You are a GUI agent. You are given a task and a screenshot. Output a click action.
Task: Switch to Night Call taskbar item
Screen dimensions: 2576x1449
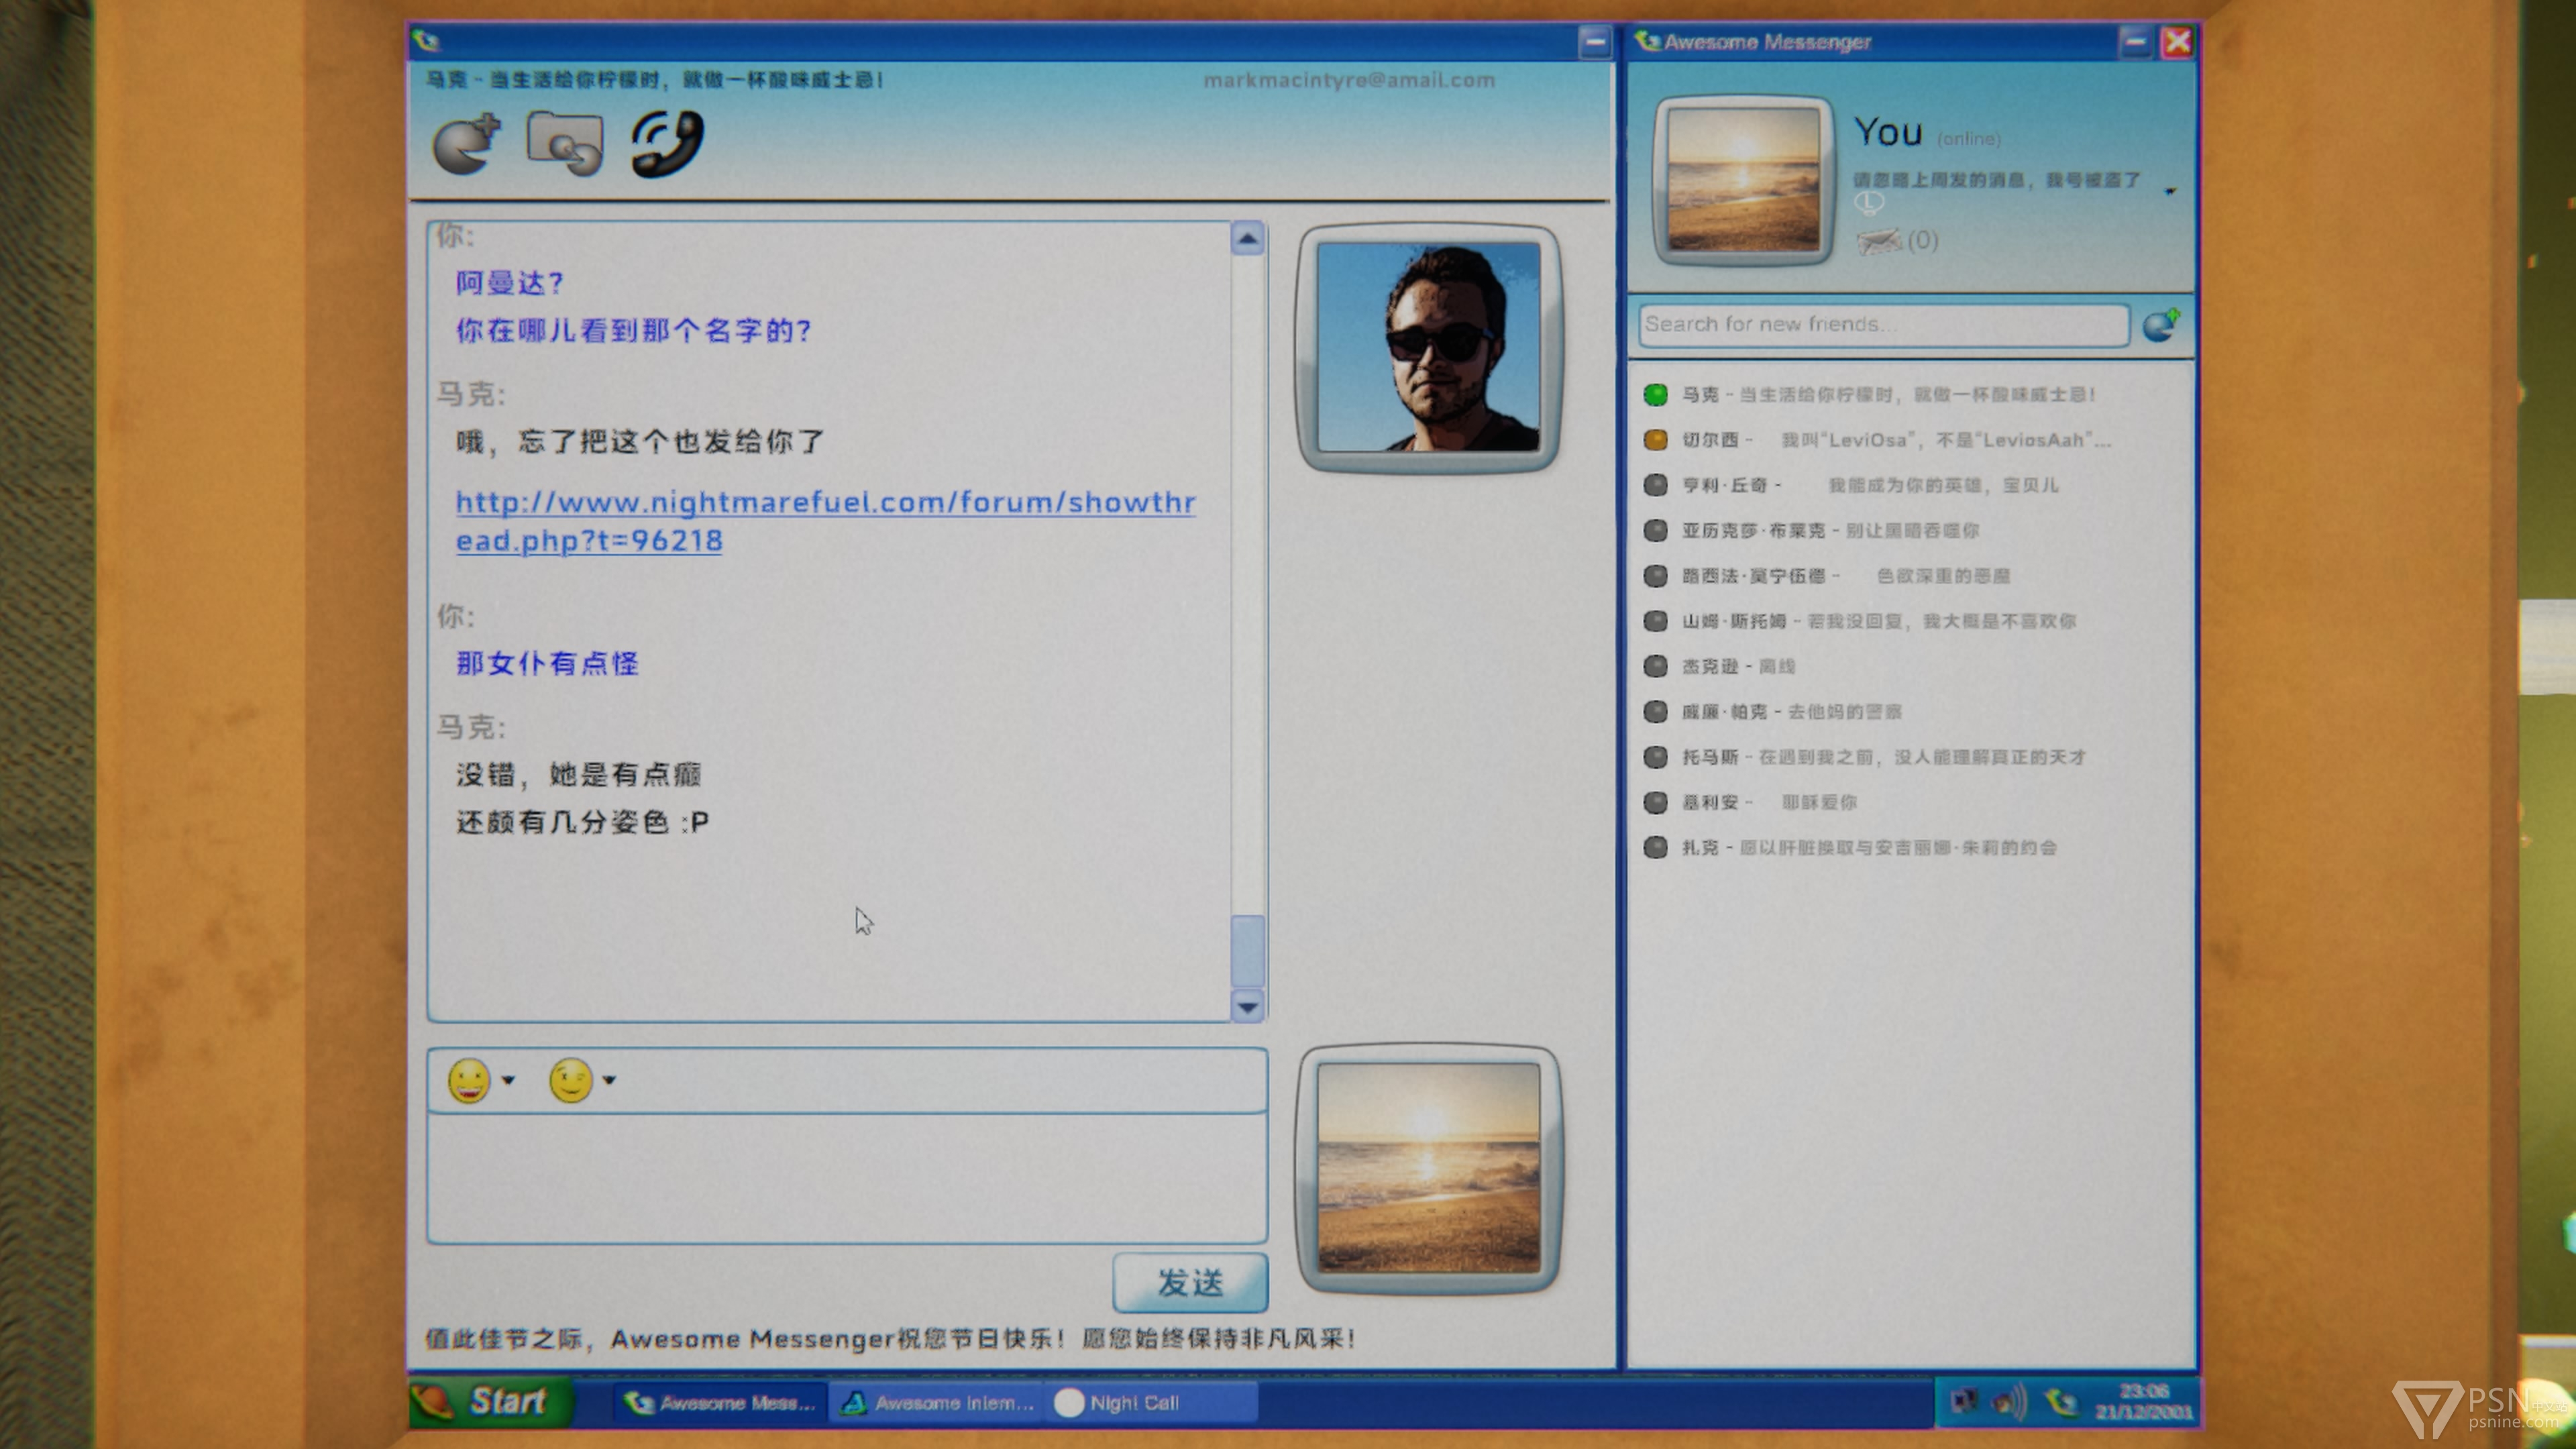click(x=1151, y=1403)
